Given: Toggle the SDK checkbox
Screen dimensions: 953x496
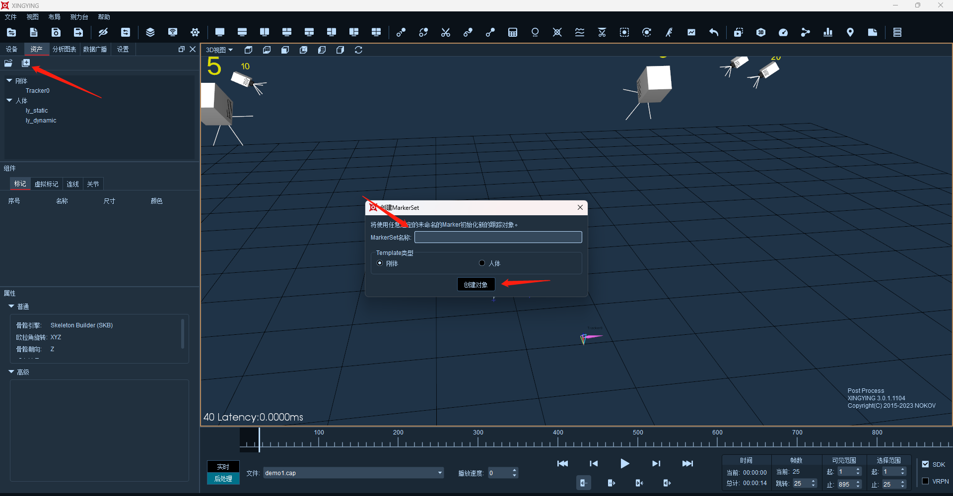Looking at the screenshot, I should click(925, 464).
